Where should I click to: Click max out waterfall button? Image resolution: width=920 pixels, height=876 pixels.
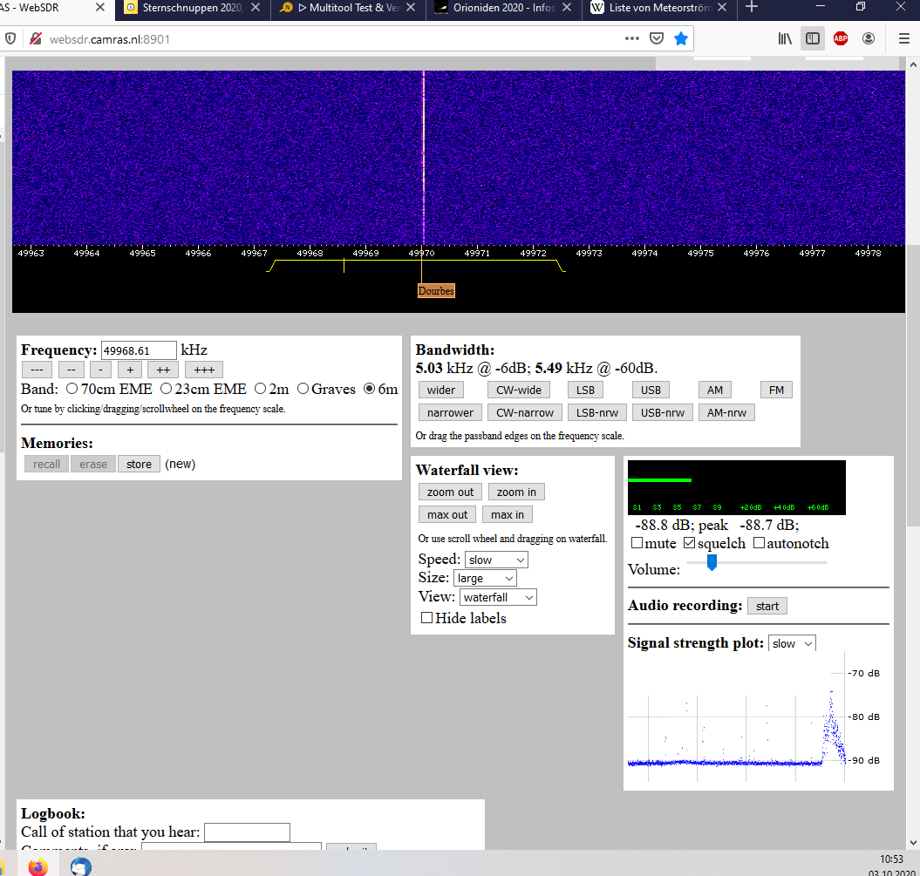pos(447,515)
